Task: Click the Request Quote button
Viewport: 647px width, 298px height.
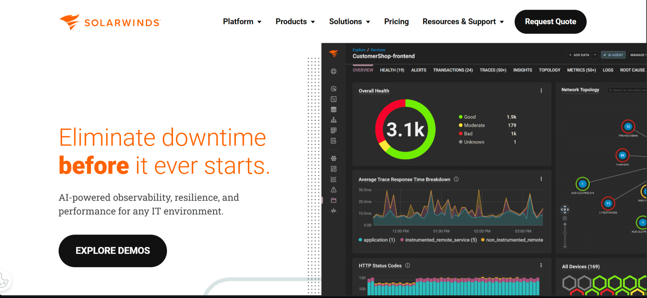Action: point(550,22)
